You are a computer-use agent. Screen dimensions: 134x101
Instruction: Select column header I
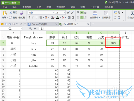pos(125,33)
